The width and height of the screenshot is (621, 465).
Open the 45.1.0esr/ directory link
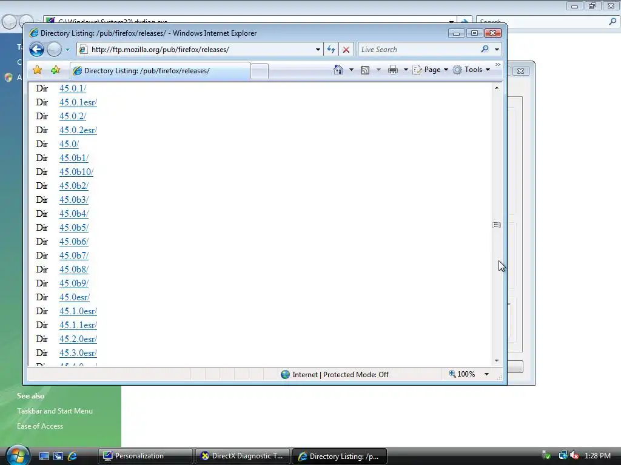click(x=78, y=311)
